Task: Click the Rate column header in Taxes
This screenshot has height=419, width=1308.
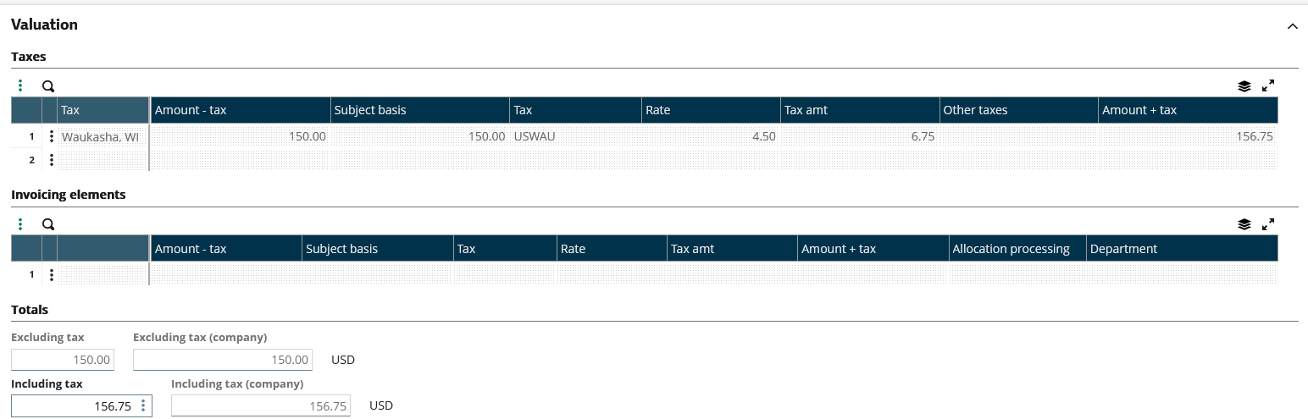Action: (x=711, y=110)
